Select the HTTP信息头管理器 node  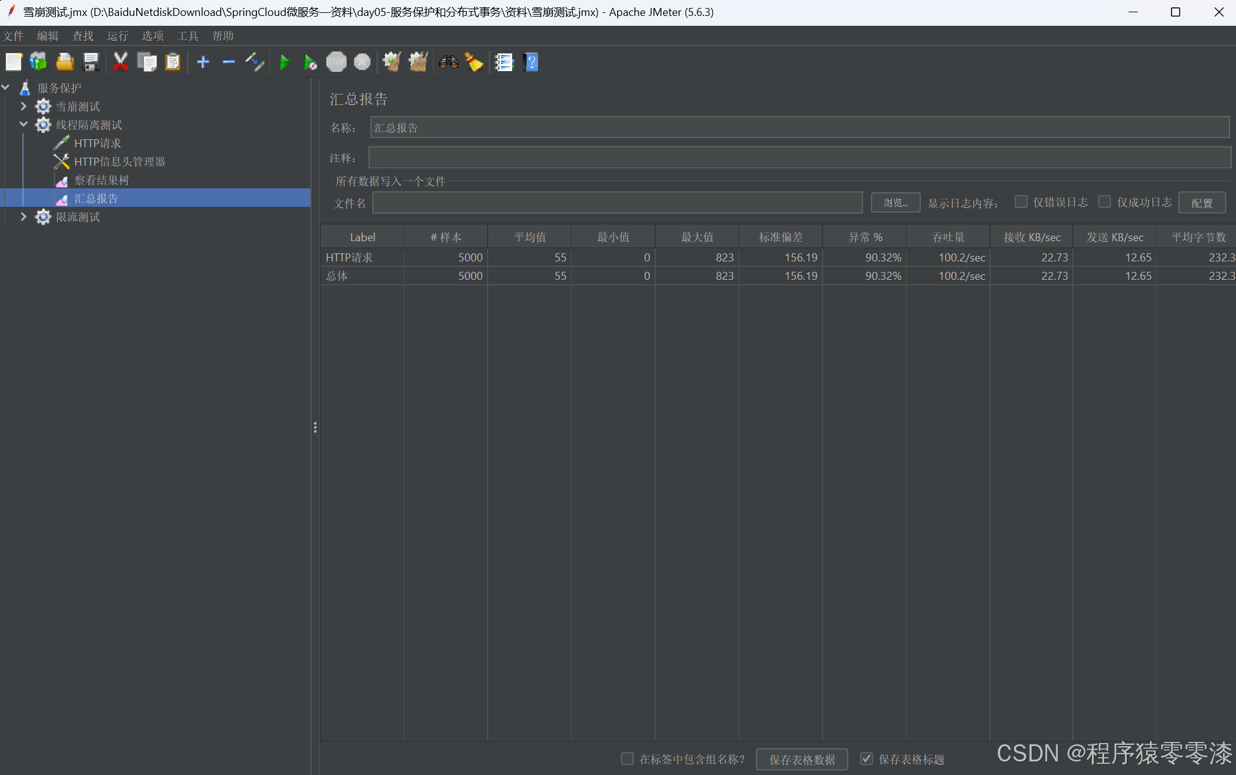[120, 162]
